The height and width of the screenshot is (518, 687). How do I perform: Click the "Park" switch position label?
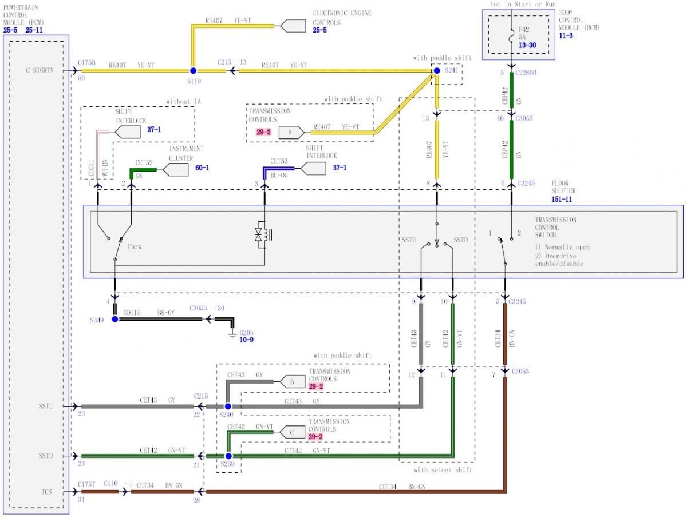coord(135,247)
